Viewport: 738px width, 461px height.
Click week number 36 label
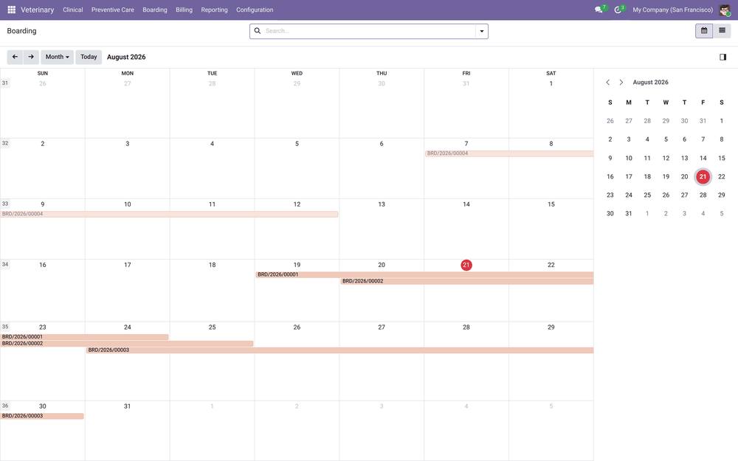tap(5, 406)
